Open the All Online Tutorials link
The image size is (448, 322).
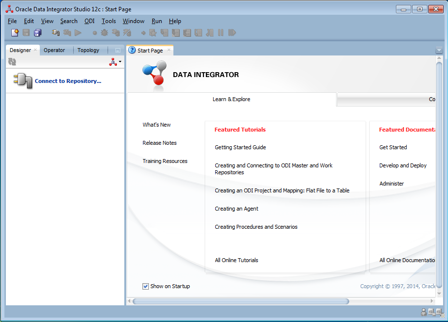(x=236, y=260)
